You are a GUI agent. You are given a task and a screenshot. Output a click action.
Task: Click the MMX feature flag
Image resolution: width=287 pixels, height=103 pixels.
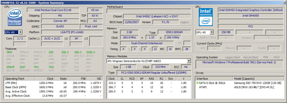tap(9, 52)
